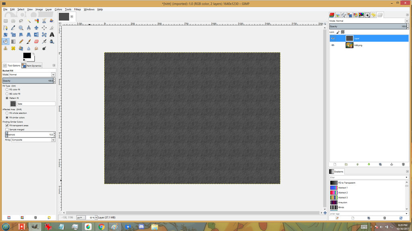Select the Select by Color tool
The width and height of the screenshot is (412, 231).
36,21
